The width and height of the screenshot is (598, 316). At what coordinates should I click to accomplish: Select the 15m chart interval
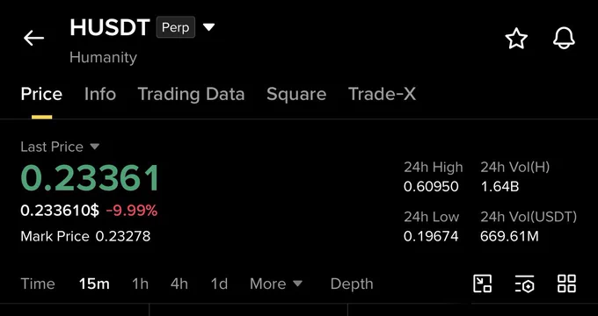[x=94, y=284]
